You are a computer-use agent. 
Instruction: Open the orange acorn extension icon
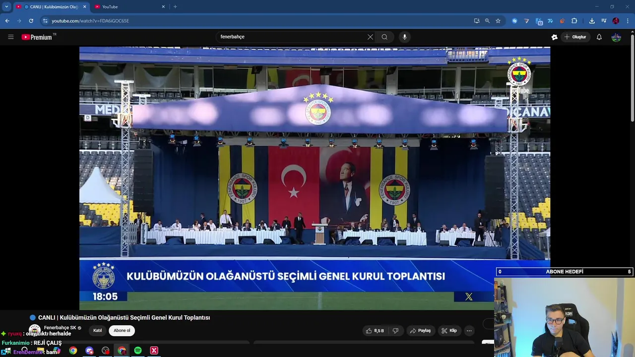pos(562,21)
